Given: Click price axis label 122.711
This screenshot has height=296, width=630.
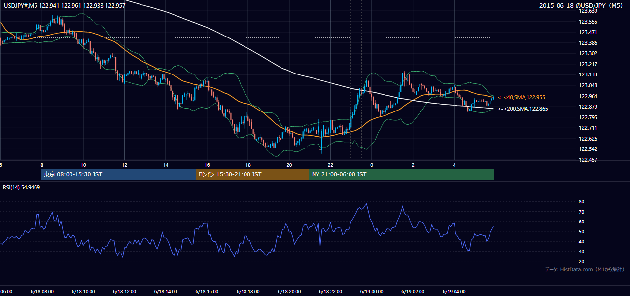Looking at the screenshot, I should click(589, 128).
